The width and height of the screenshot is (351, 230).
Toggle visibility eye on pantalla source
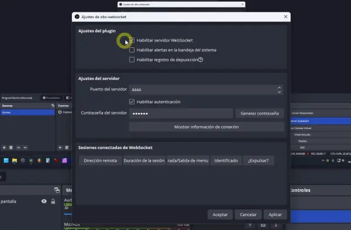44,201
